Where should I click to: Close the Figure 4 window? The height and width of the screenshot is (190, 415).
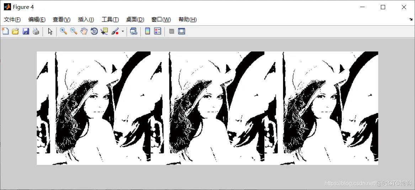click(x=404, y=7)
